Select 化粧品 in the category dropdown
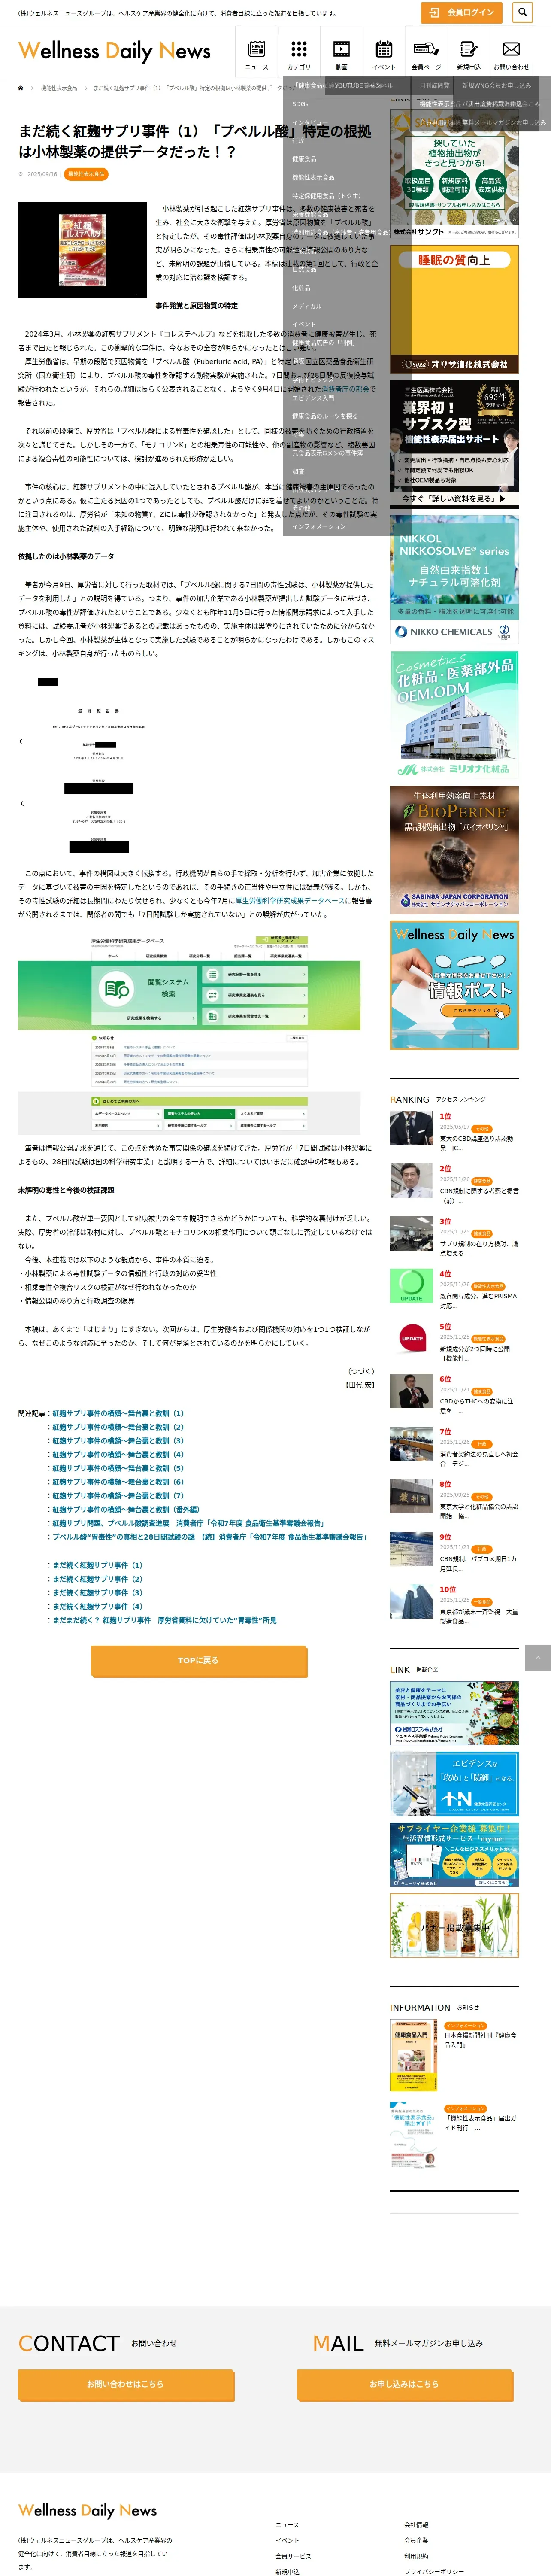The image size is (551, 2576). (301, 288)
